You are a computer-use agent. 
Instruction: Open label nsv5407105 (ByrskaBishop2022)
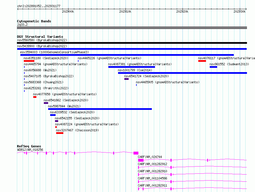(49, 76)
